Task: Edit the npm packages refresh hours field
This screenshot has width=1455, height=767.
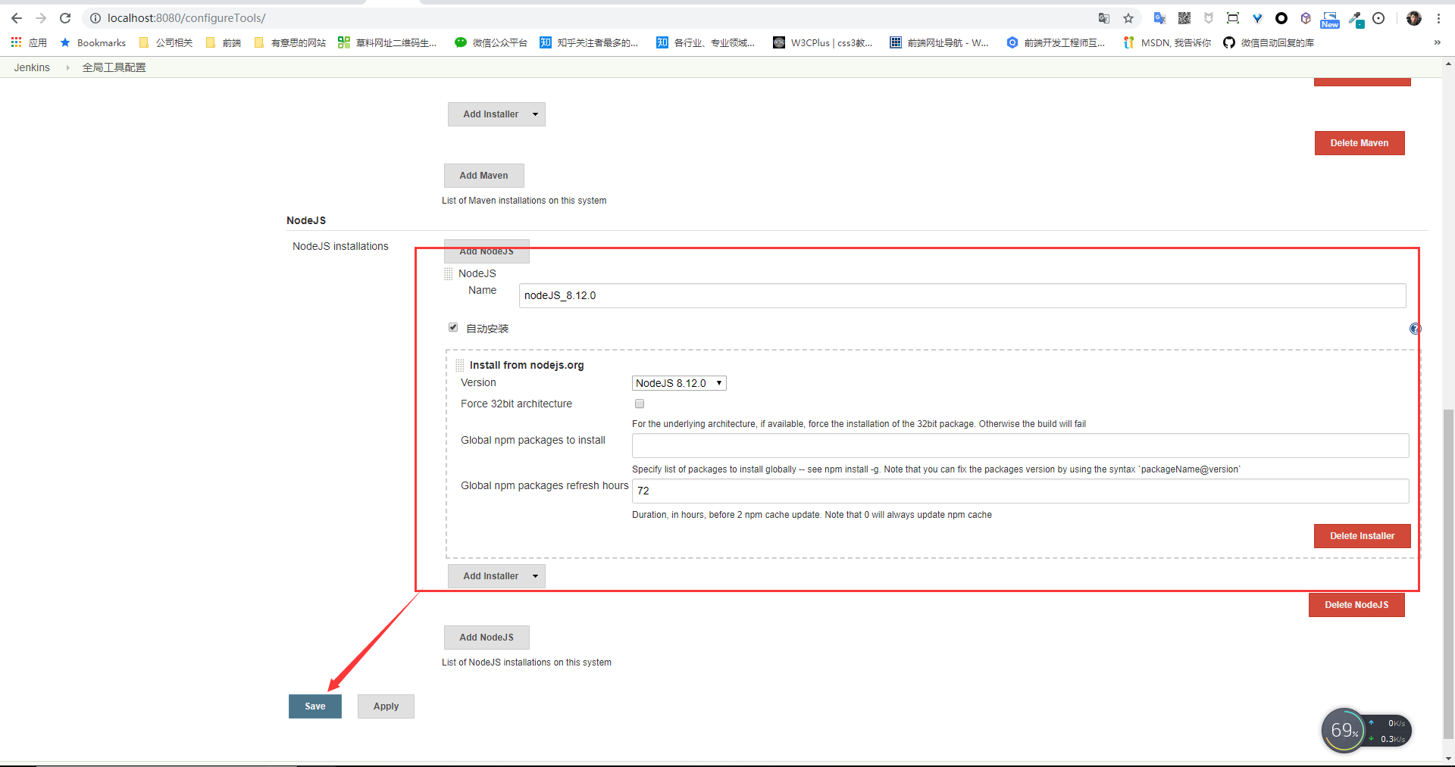Action: tap(1021, 491)
